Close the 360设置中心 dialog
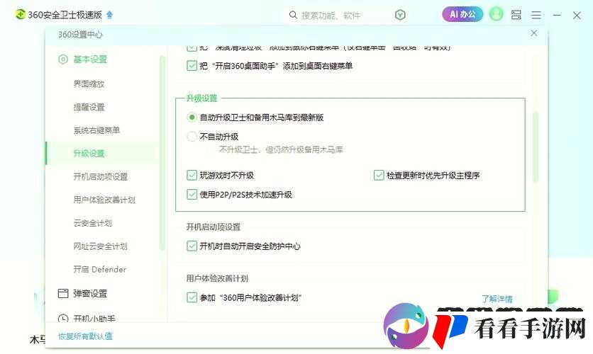 [533, 33]
